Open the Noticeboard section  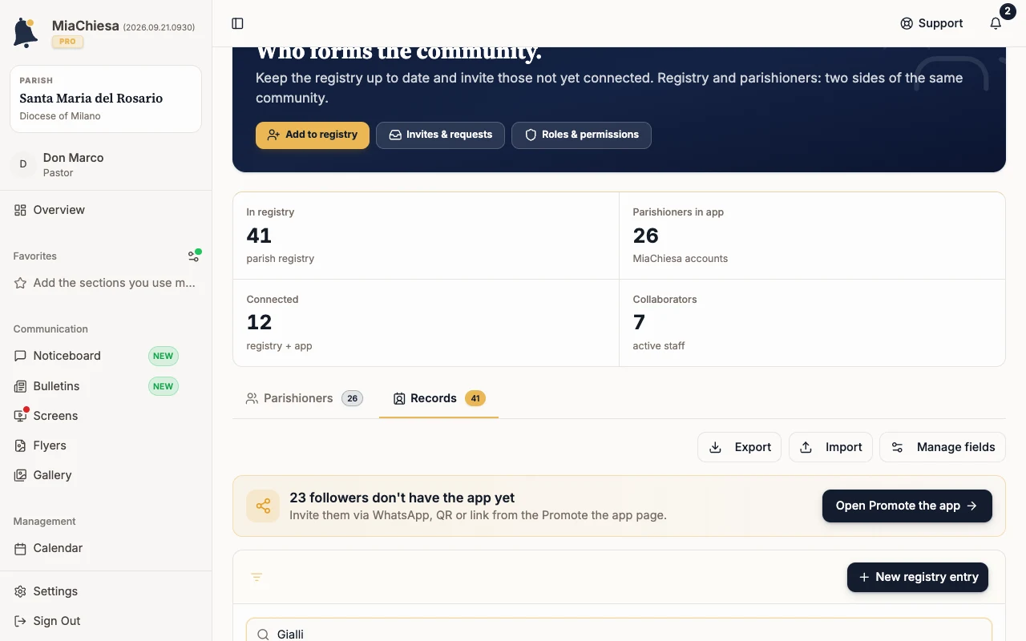106,356
